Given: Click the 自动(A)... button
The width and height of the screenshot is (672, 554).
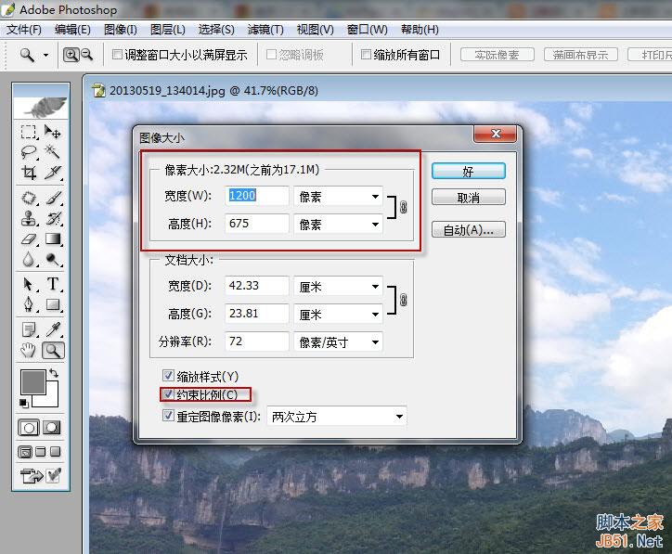Looking at the screenshot, I should [x=469, y=229].
